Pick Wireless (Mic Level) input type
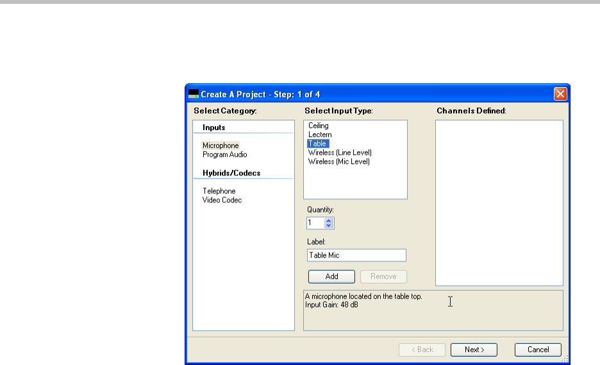Viewport: 600px width, 365px height. pos(338,161)
